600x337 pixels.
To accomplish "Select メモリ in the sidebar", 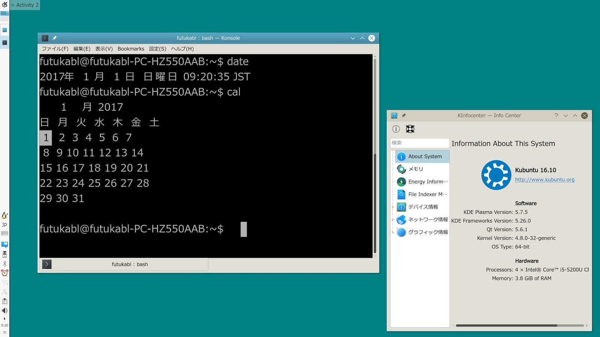I will pyautogui.click(x=422, y=169).
